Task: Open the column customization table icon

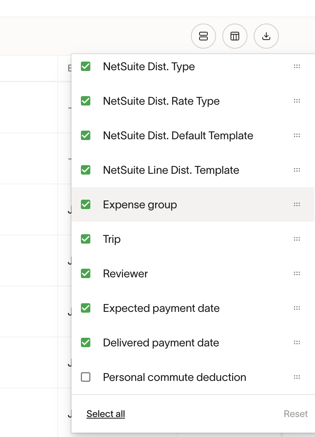Action: click(235, 36)
